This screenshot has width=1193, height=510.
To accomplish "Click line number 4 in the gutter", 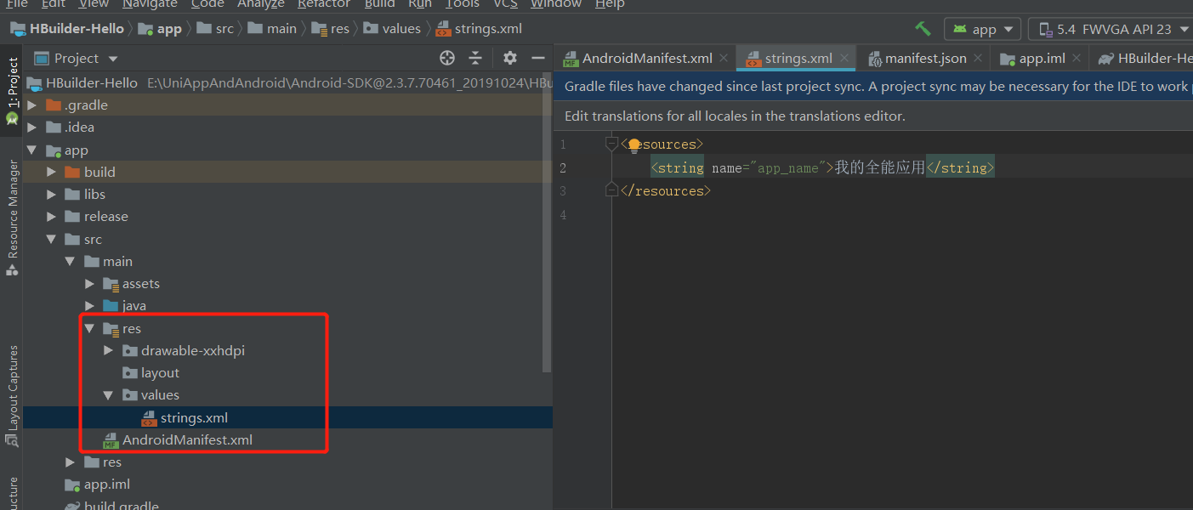I will tap(563, 215).
